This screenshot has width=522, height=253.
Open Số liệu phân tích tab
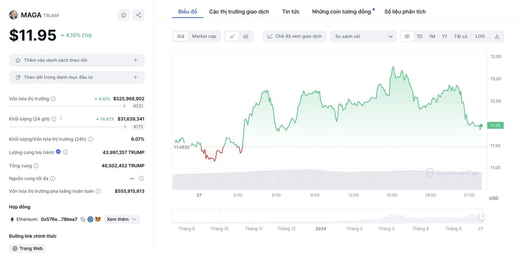click(405, 11)
